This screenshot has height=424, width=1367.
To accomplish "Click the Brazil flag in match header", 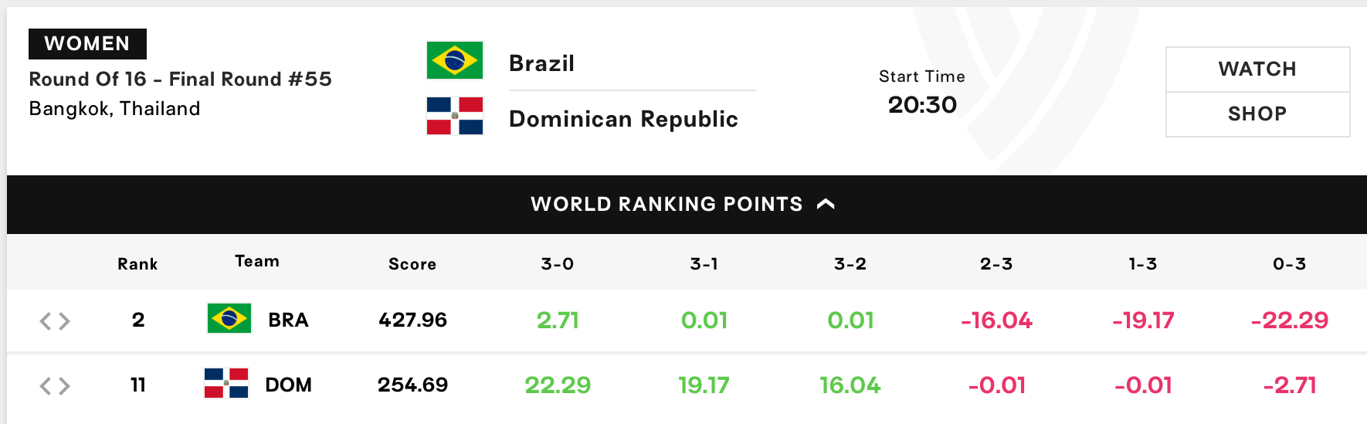I will tap(455, 60).
